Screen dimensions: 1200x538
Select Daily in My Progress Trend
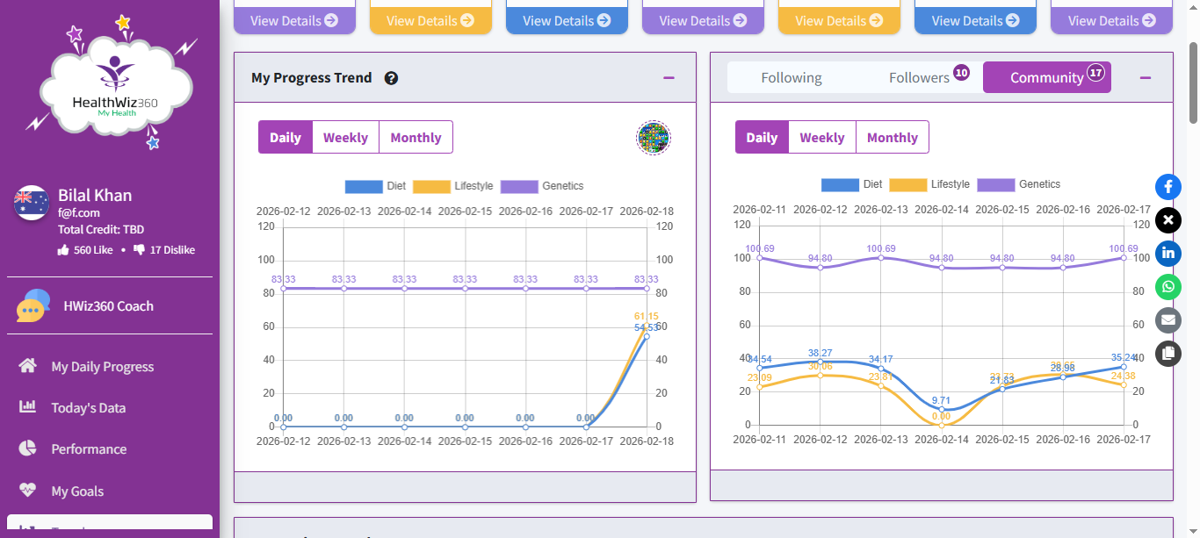point(286,138)
